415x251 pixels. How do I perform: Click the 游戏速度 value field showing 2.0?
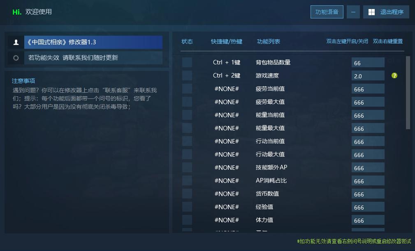click(x=368, y=75)
